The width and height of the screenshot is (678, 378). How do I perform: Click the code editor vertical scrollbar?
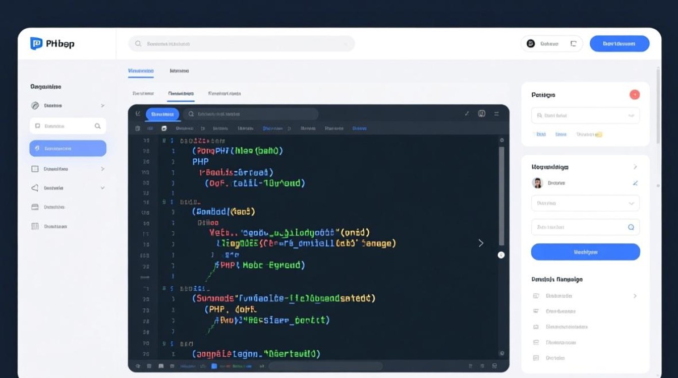(501, 197)
